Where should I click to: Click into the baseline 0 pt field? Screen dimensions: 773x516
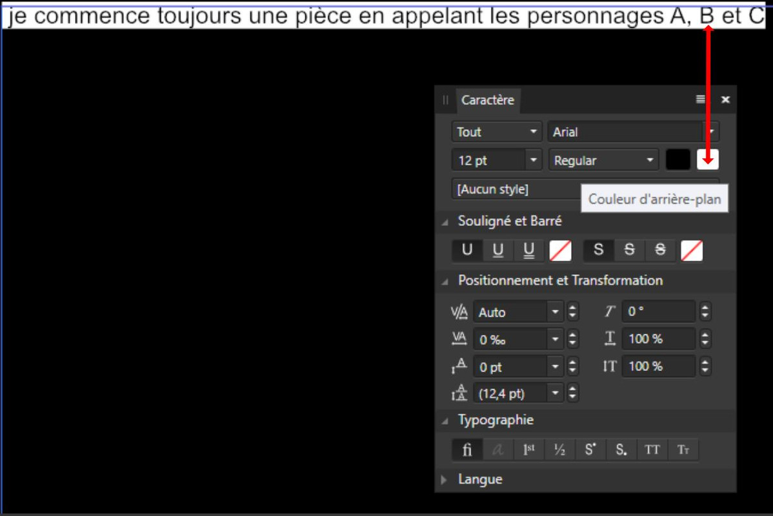pos(510,367)
